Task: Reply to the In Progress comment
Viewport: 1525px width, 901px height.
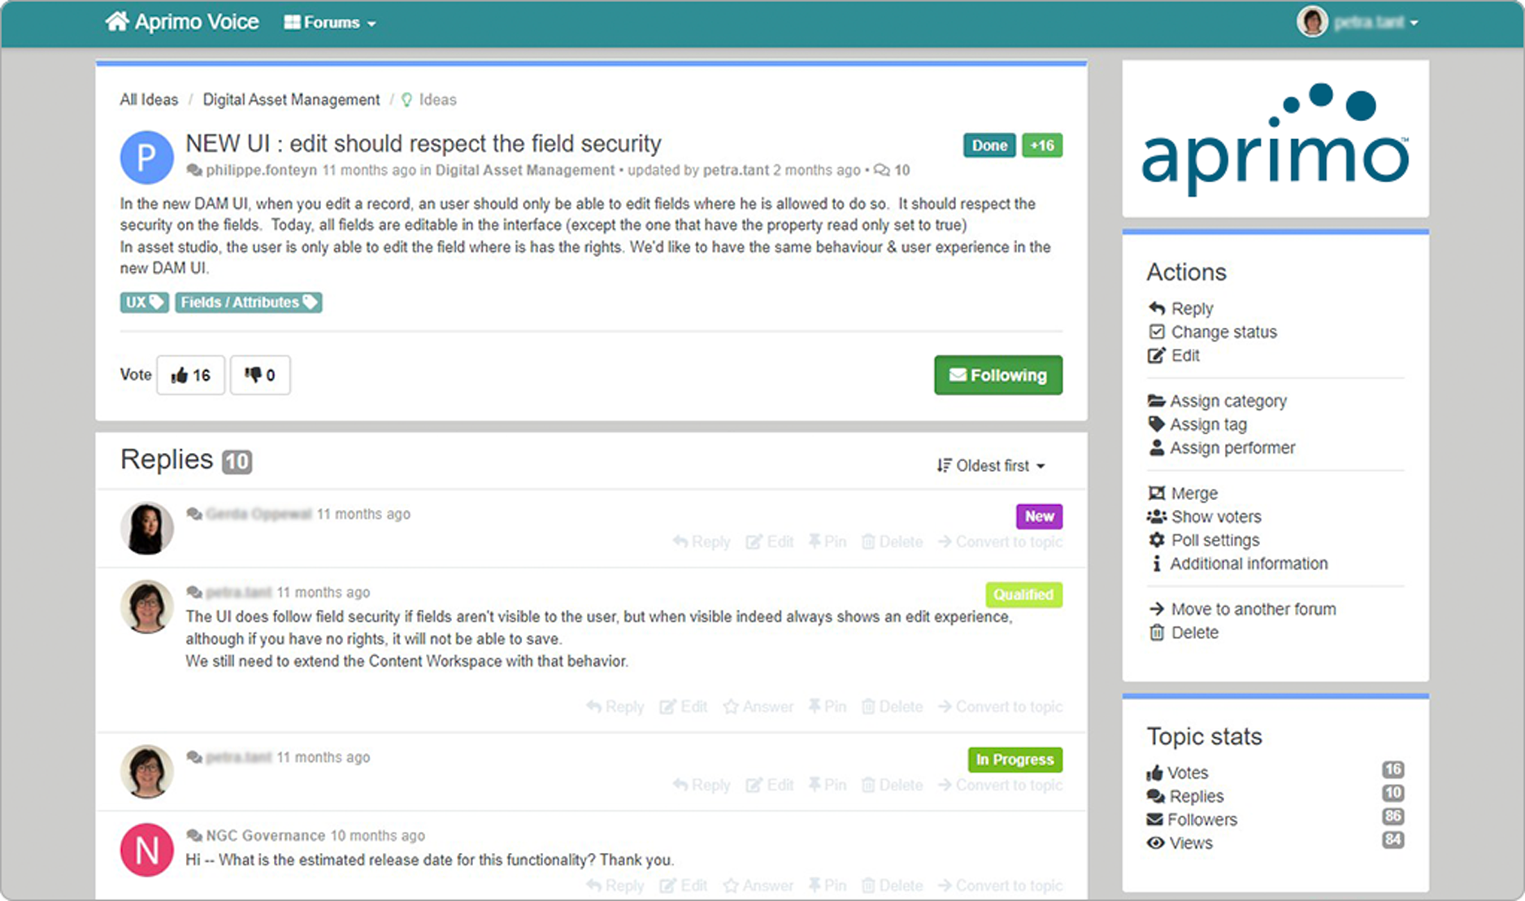Action: pyautogui.click(x=702, y=786)
